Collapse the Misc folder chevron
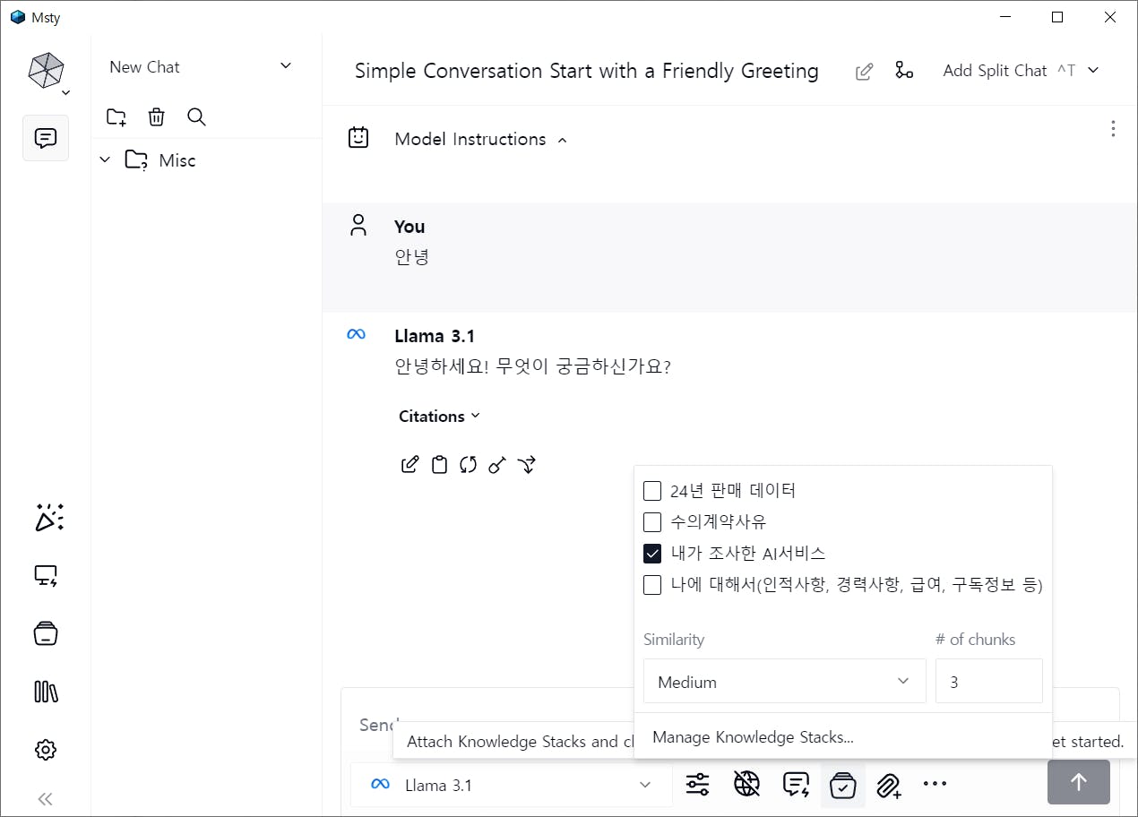 click(x=105, y=159)
